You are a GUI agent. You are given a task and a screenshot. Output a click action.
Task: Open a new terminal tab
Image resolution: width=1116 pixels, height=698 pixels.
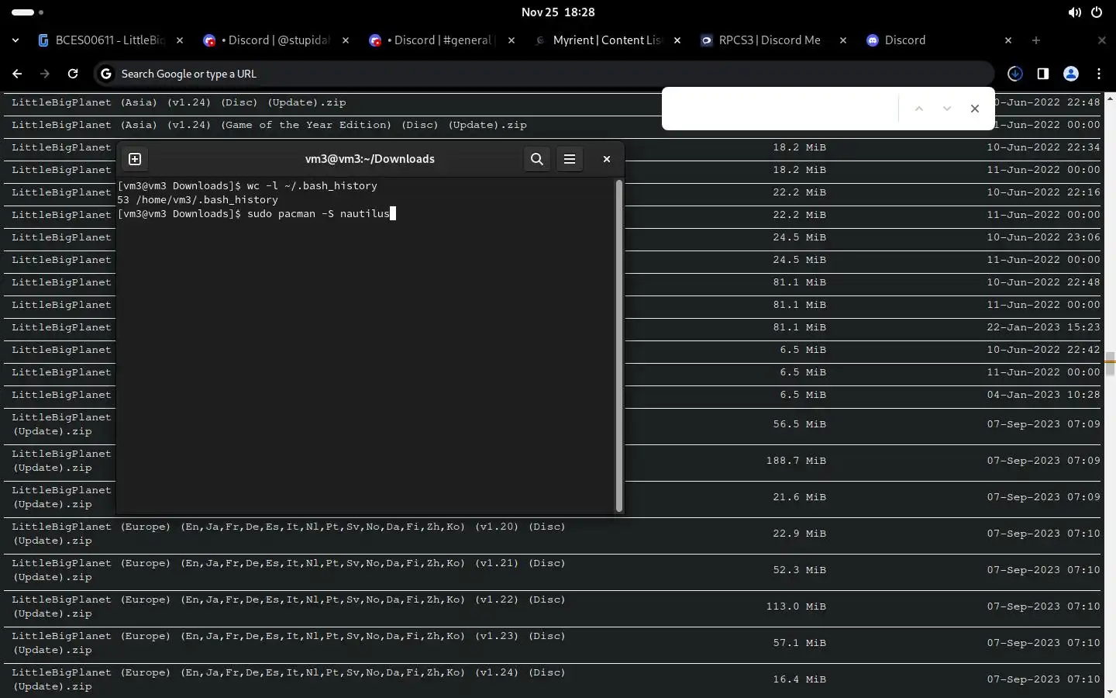click(x=135, y=159)
